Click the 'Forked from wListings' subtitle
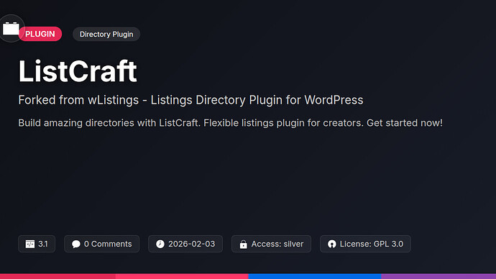Screen dimensions: 496x279 [x=190, y=100]
